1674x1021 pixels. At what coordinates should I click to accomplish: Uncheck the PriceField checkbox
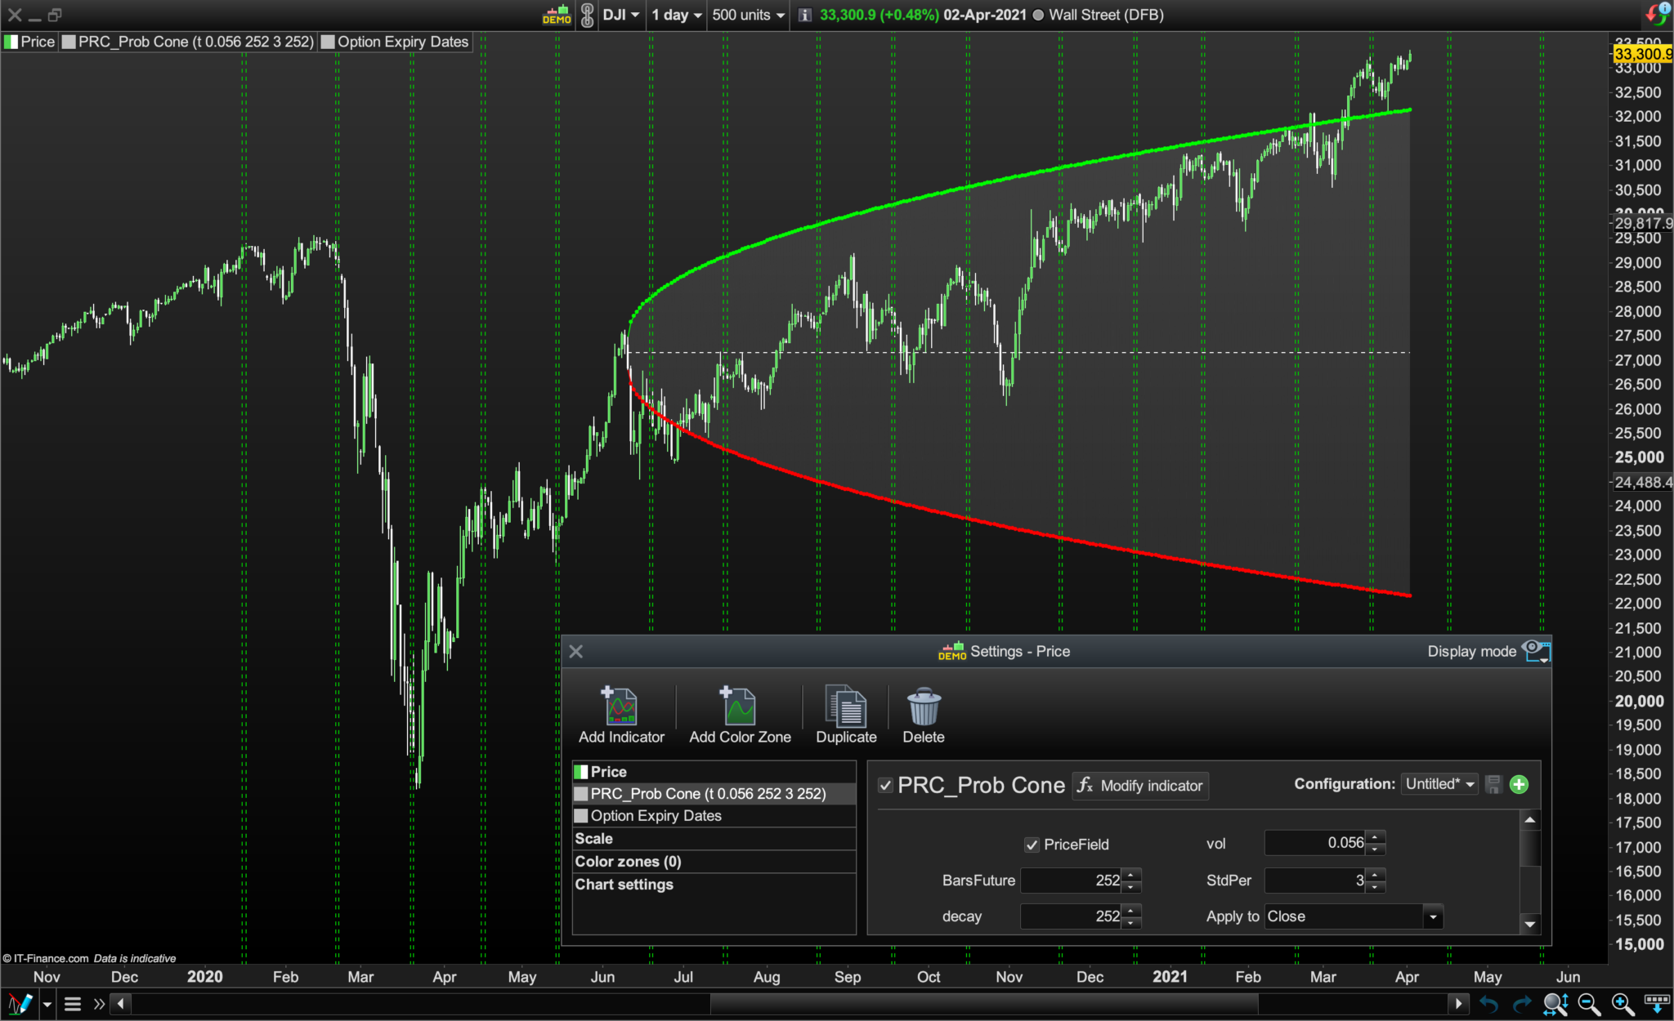[x=1032, y=845]
